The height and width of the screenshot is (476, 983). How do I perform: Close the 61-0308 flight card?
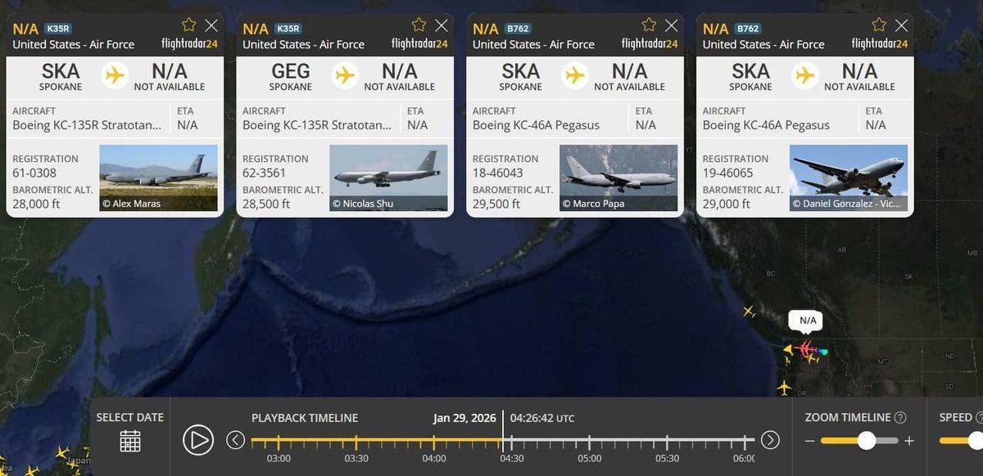(x=211, y=25)
